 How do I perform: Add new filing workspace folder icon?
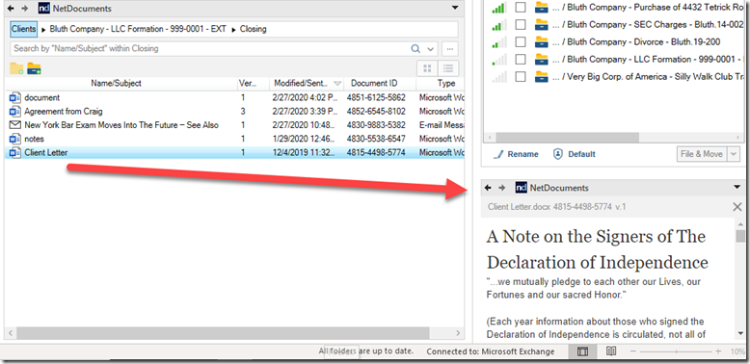coord(34,68)
